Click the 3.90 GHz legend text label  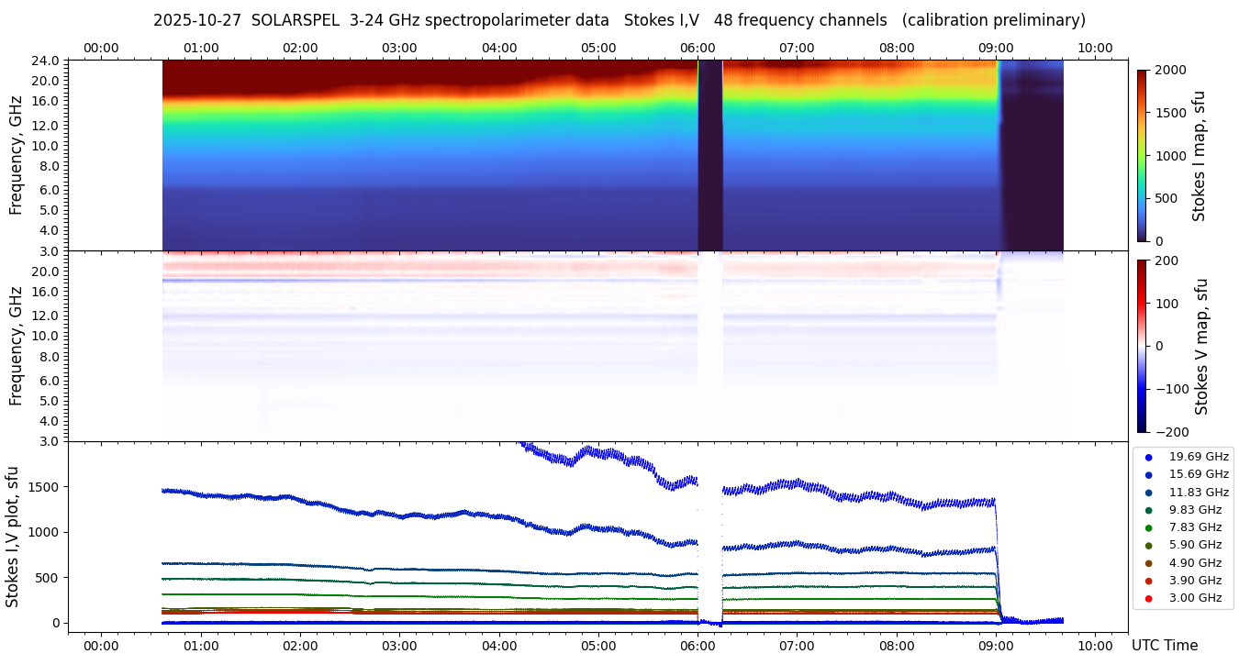1195,581
